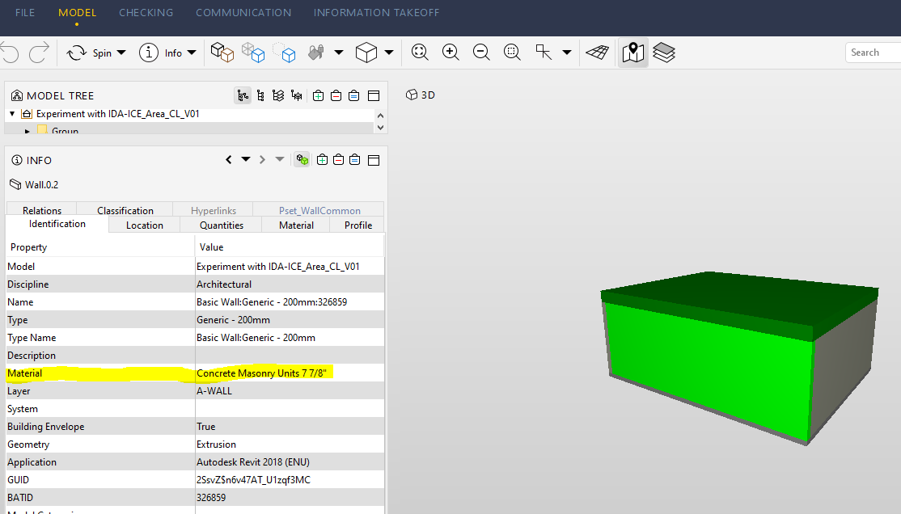Open the Info mode dropdown
Screen dimensions: 901x514
[192, 53]
